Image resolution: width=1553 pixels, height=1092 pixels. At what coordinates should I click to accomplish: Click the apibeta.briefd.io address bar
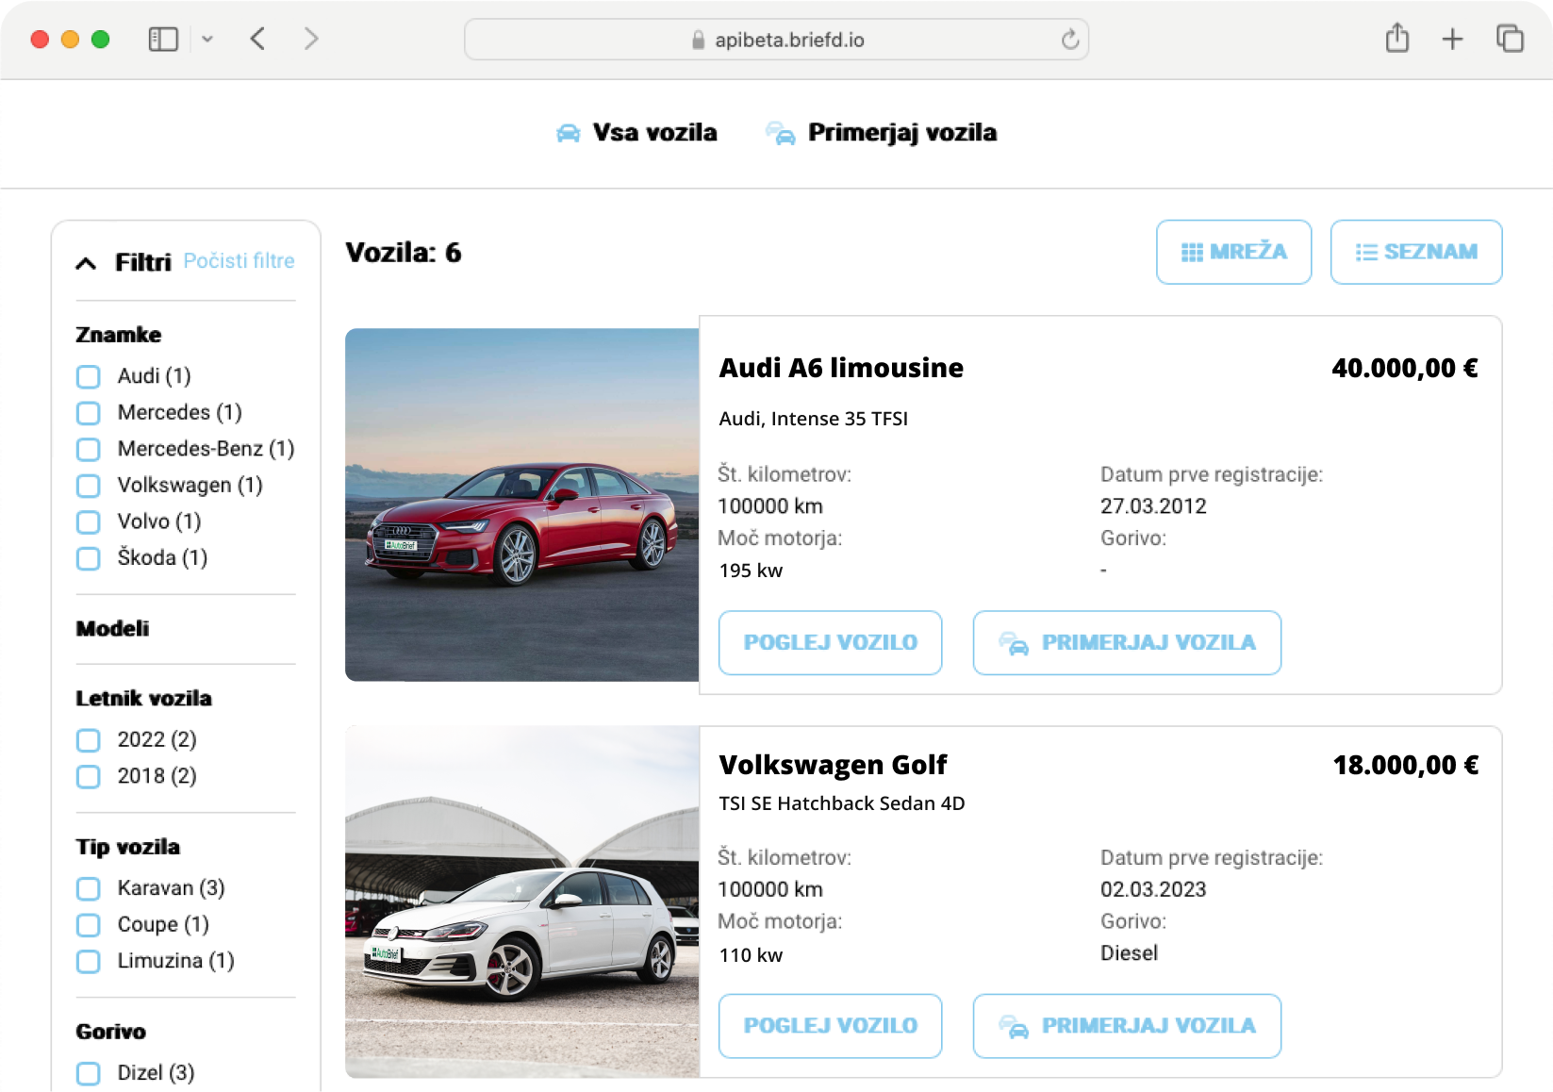(x=776, y=40)
